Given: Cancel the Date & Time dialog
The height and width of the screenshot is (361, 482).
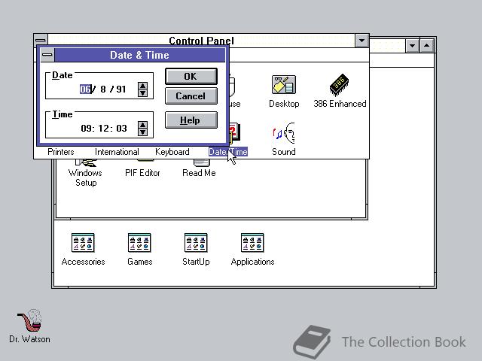Looking at the screenshot, I should pos(191,96).
